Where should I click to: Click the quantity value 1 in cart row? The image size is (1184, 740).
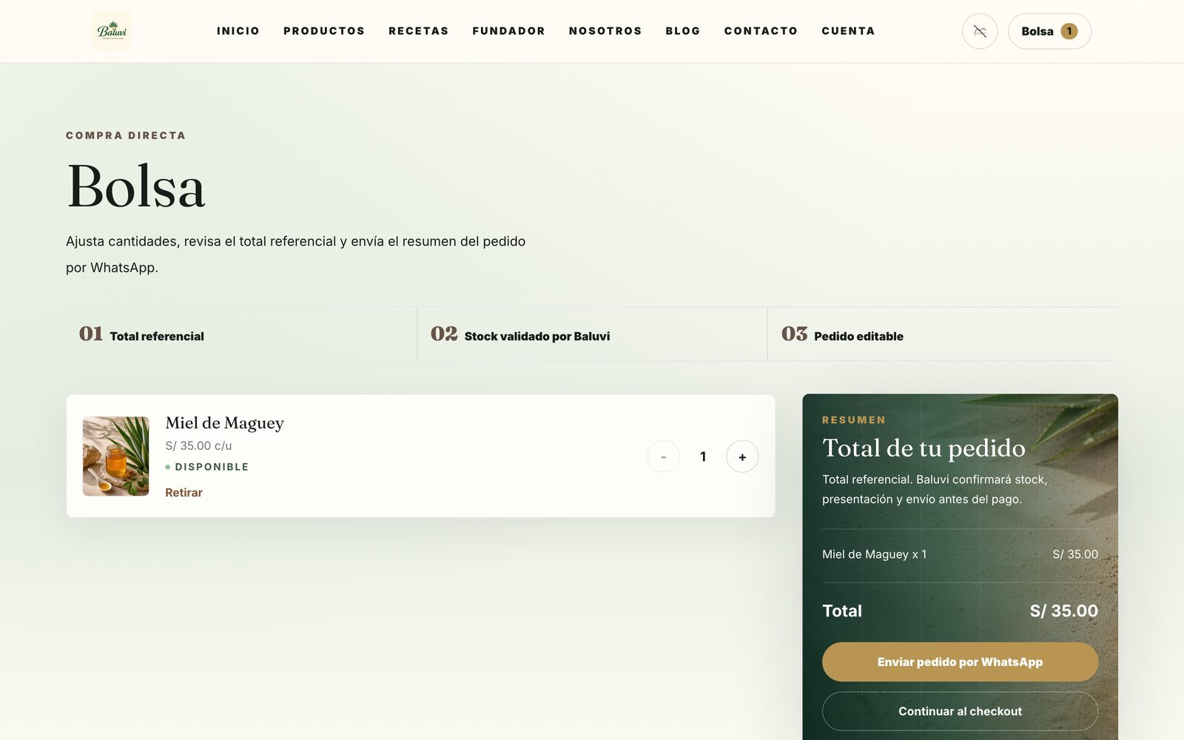[x=703, y=457]
